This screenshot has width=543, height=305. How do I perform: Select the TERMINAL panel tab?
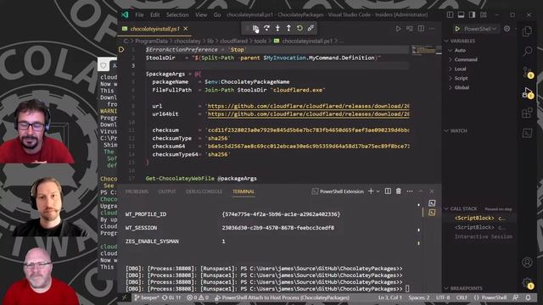coord(244,191)
